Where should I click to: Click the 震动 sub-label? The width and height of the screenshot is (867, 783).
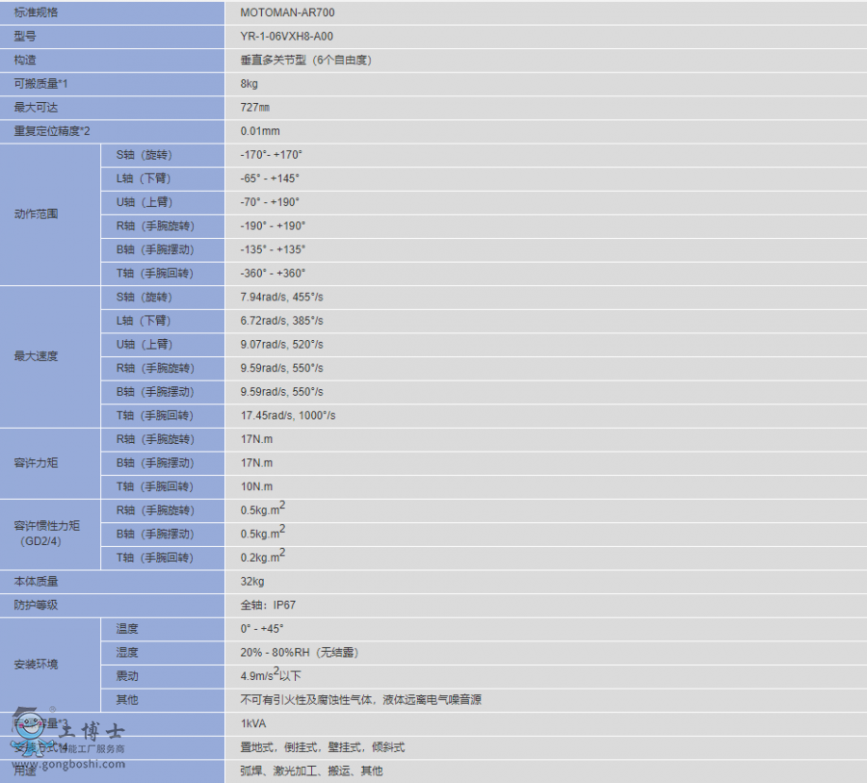pos(127,676)
